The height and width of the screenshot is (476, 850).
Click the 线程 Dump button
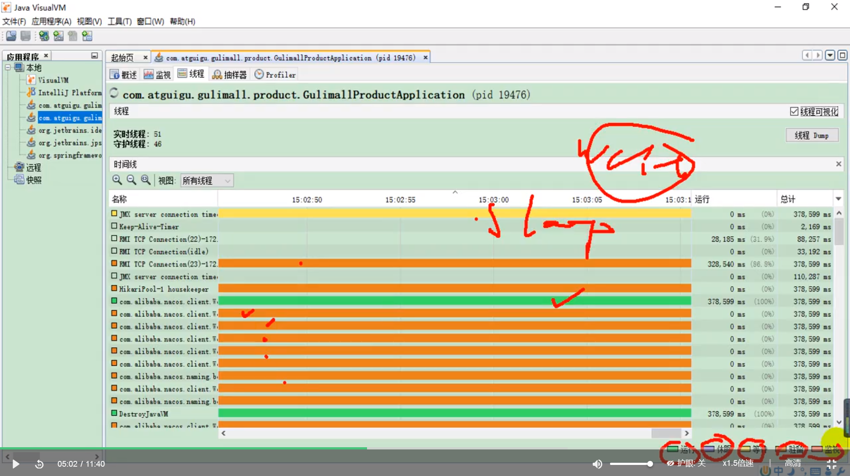coord(811,135)
